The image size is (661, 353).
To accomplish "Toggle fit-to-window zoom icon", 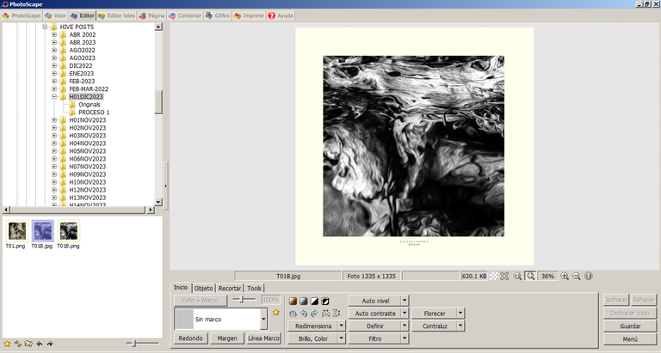I will [530, 276].
